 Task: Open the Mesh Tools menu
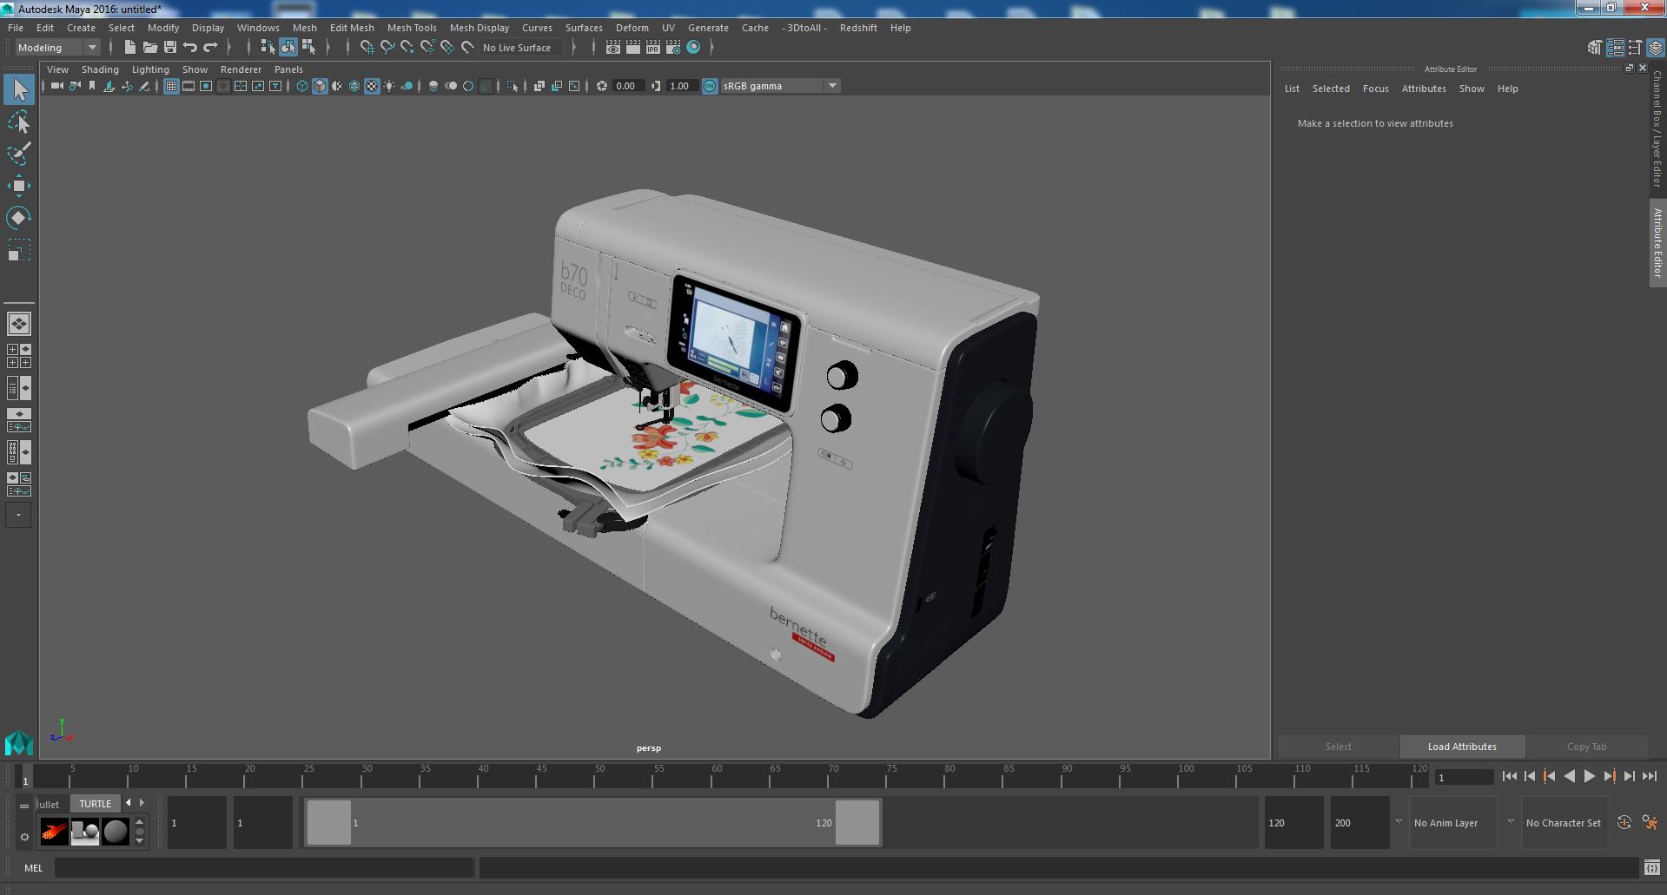click(412, 28)
